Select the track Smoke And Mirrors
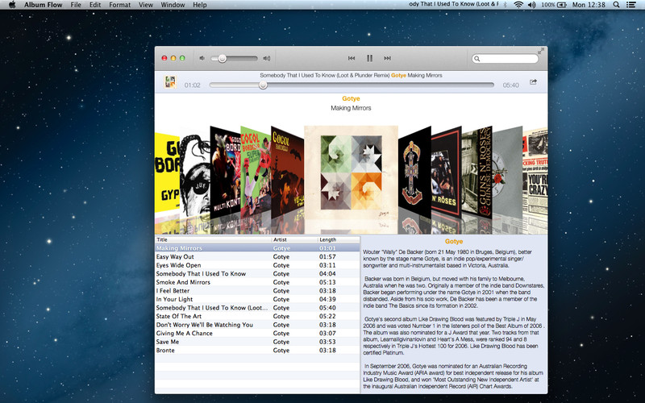Image resolution: width=645 pixels, height=403 pixels. 257,282
